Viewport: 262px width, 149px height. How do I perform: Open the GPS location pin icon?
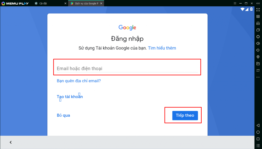[x=258, y=57]
